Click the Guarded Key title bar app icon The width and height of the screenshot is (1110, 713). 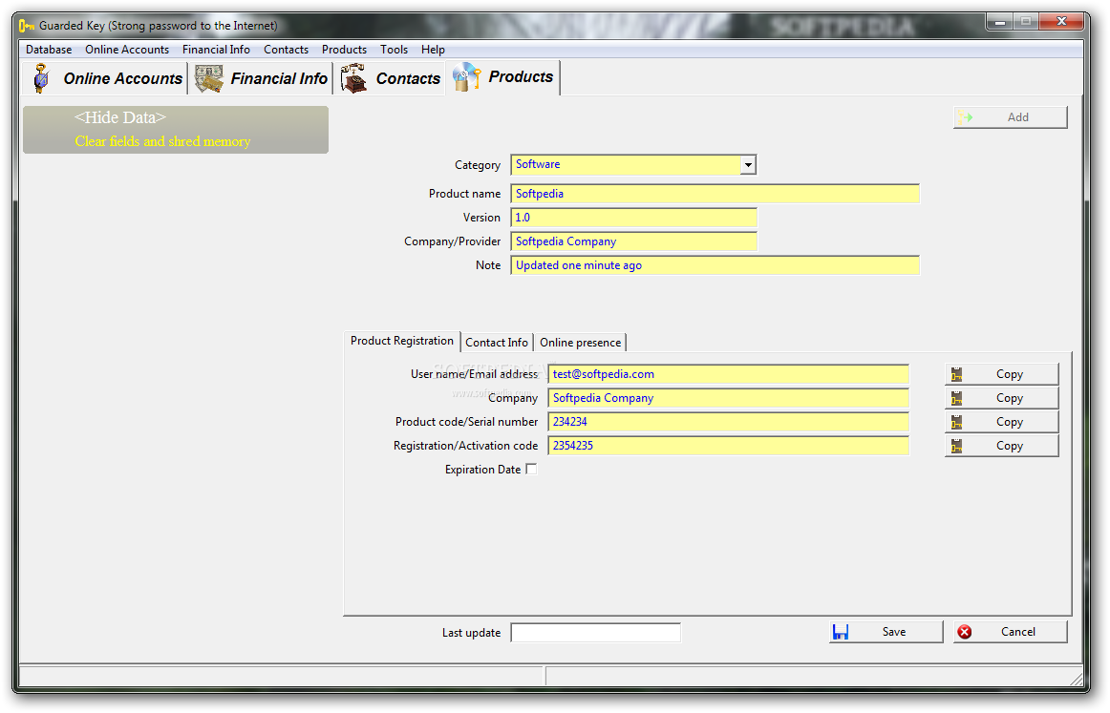pos(26,26)
